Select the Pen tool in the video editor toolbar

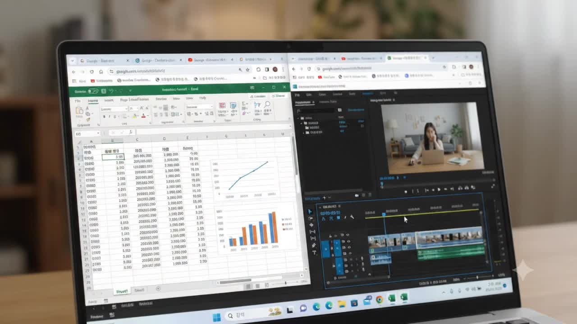[x=314, y=246]
